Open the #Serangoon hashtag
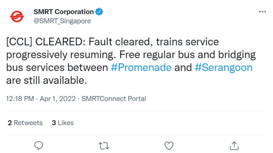The width and height of the screenshot is (273, 153). click(224, 68)
